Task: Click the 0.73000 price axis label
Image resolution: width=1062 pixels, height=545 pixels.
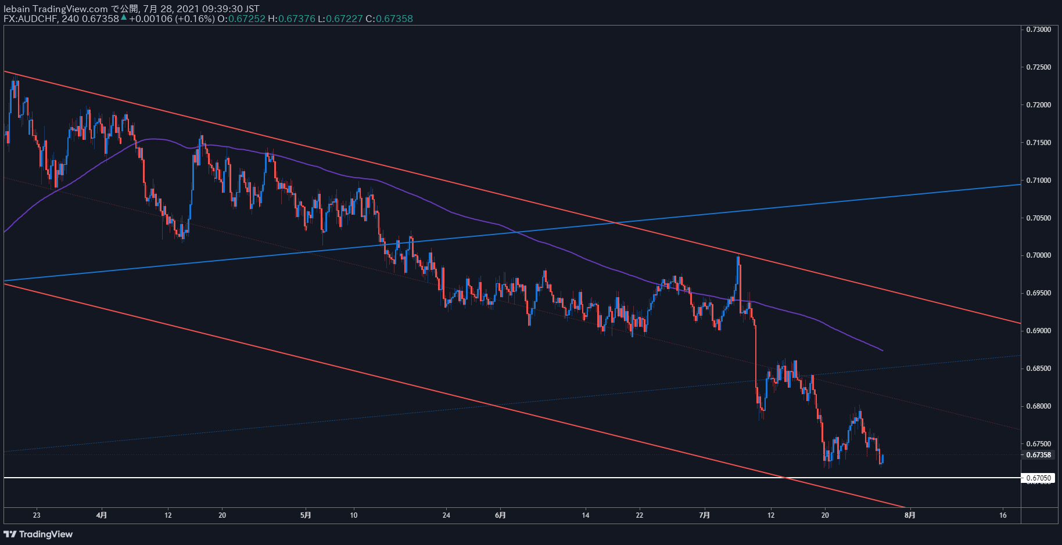Action: (x=1038, y=30)
